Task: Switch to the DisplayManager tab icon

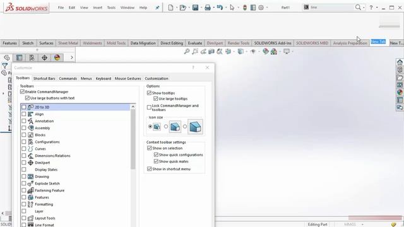Action: (57, 57)
